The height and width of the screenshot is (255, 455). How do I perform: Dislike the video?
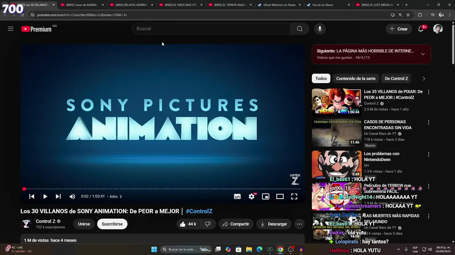208,224
